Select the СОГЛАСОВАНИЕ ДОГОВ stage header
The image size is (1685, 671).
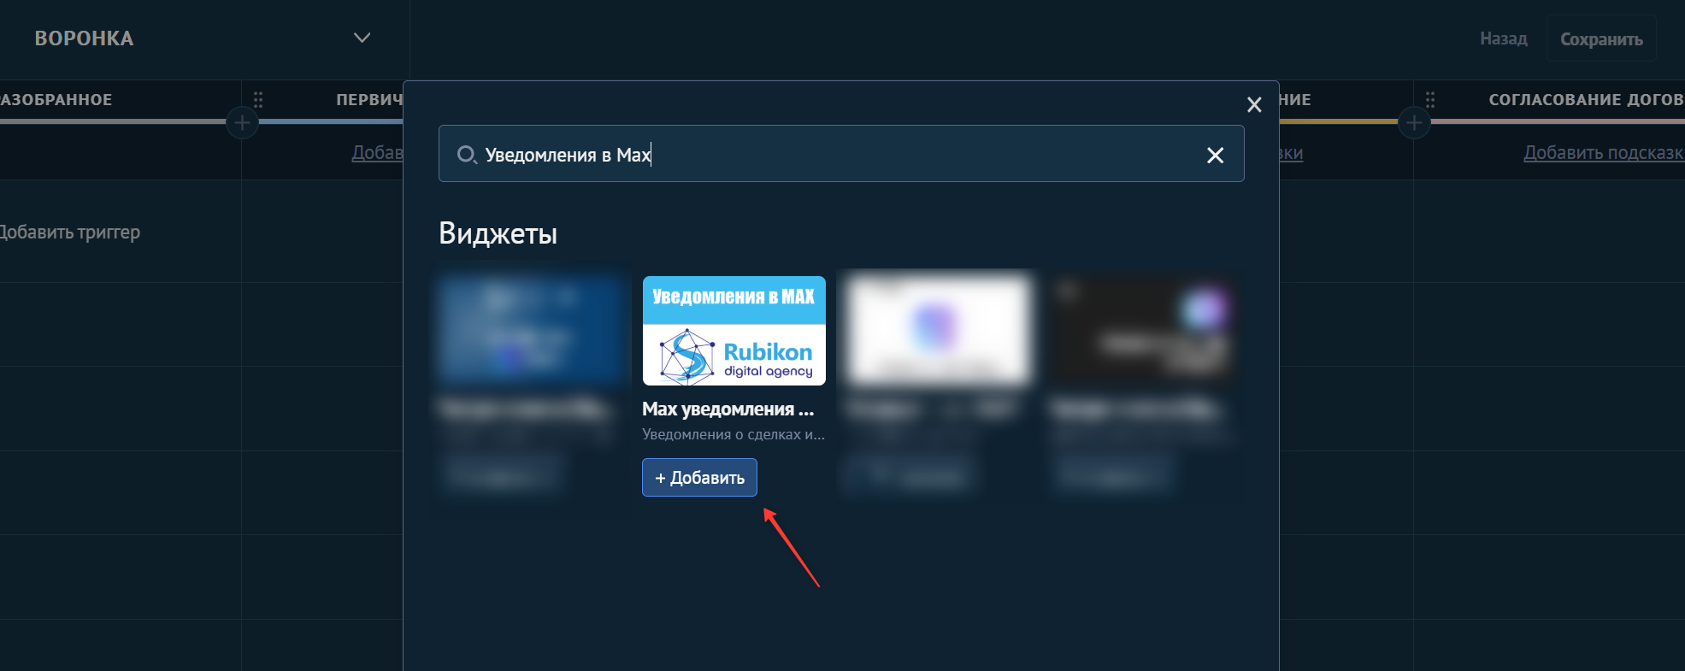1586,99
